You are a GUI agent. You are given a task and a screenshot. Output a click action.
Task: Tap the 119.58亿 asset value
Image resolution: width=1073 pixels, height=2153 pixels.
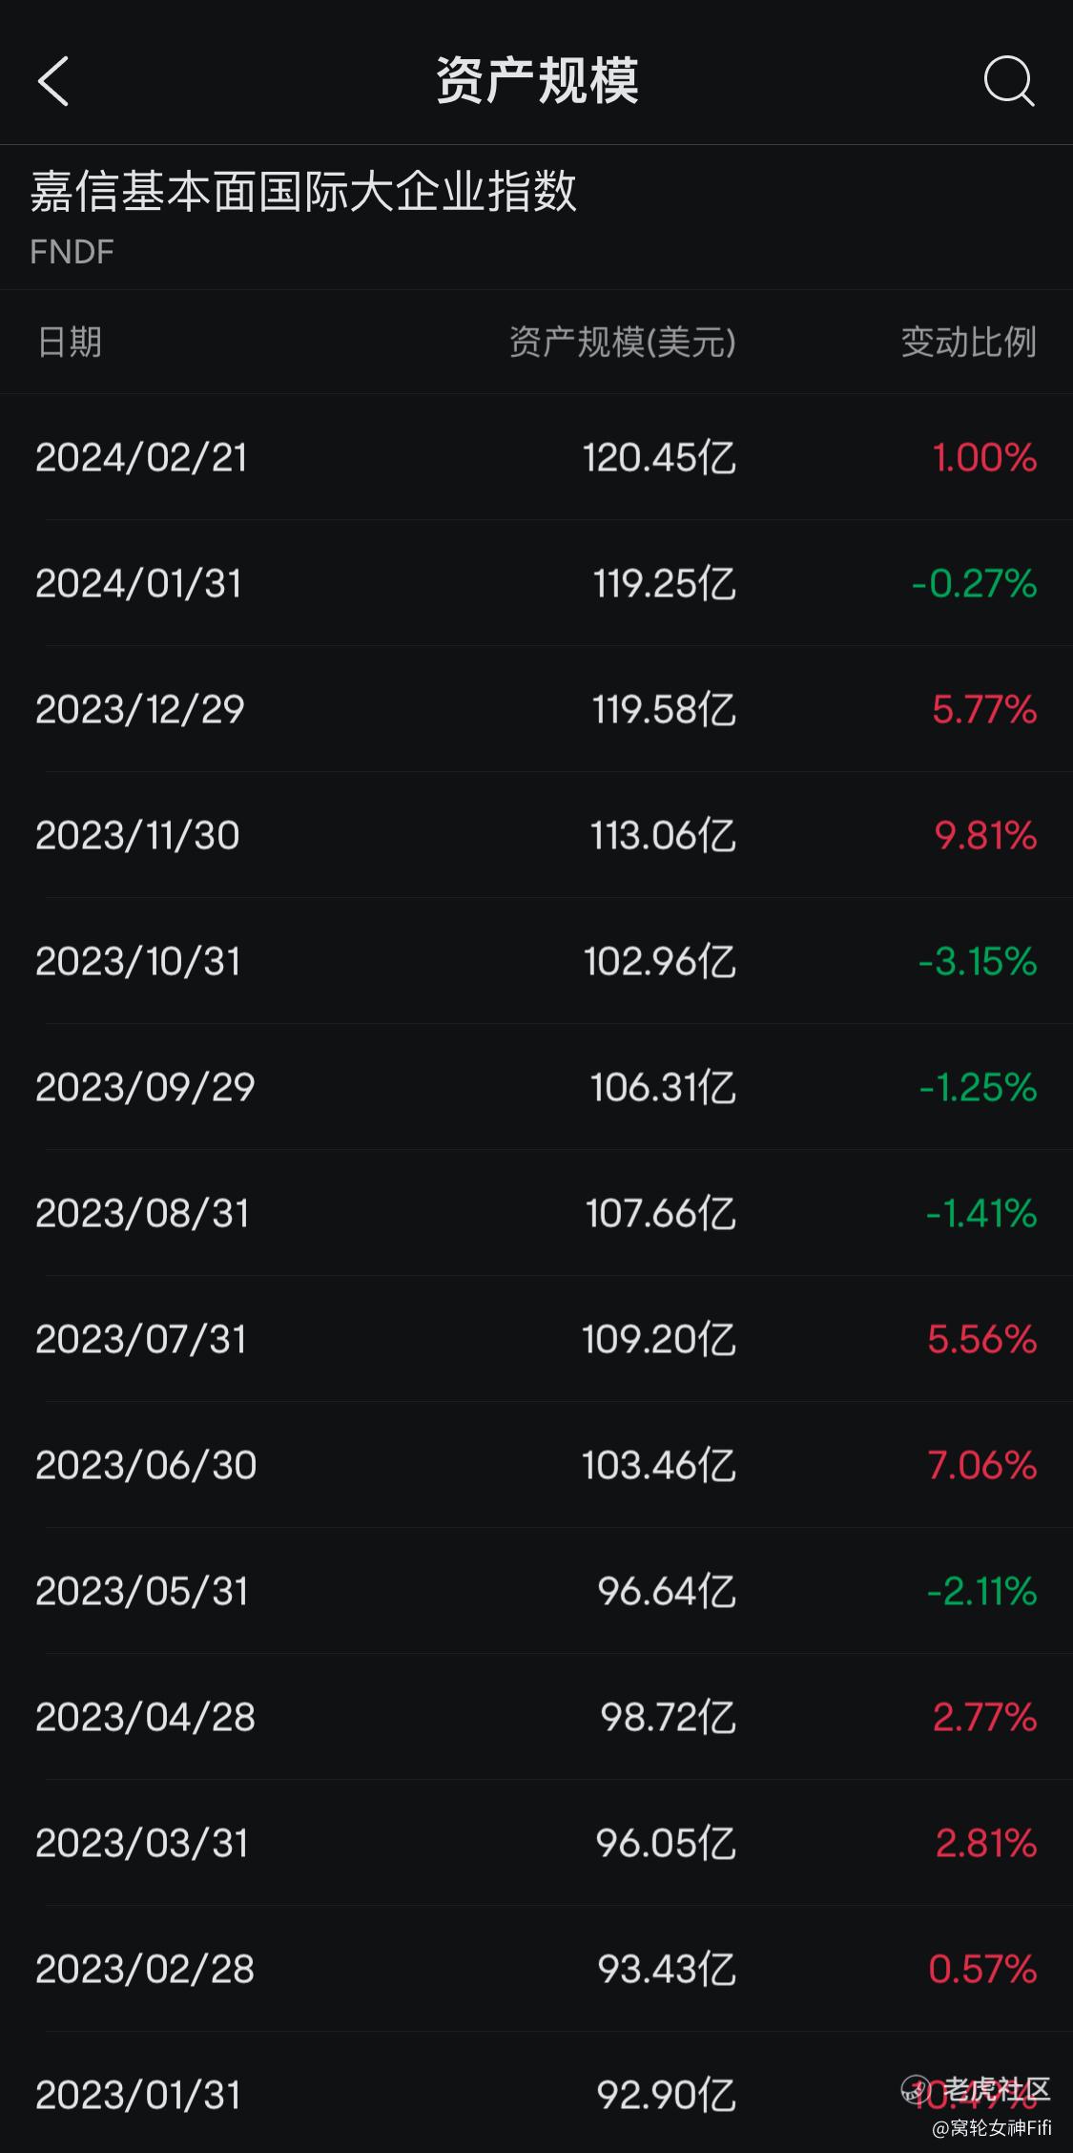664,709
